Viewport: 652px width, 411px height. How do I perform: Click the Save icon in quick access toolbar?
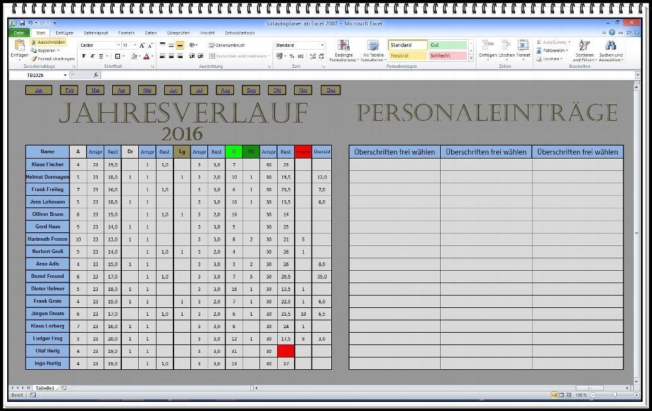23,23
